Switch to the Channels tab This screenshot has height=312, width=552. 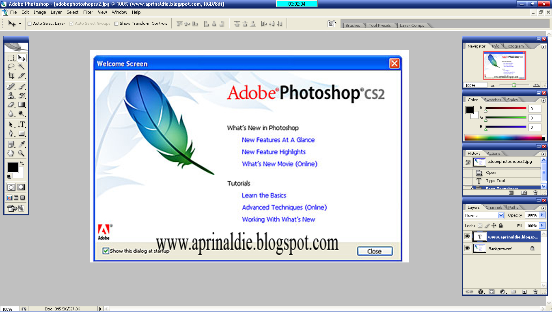(494, 207)
